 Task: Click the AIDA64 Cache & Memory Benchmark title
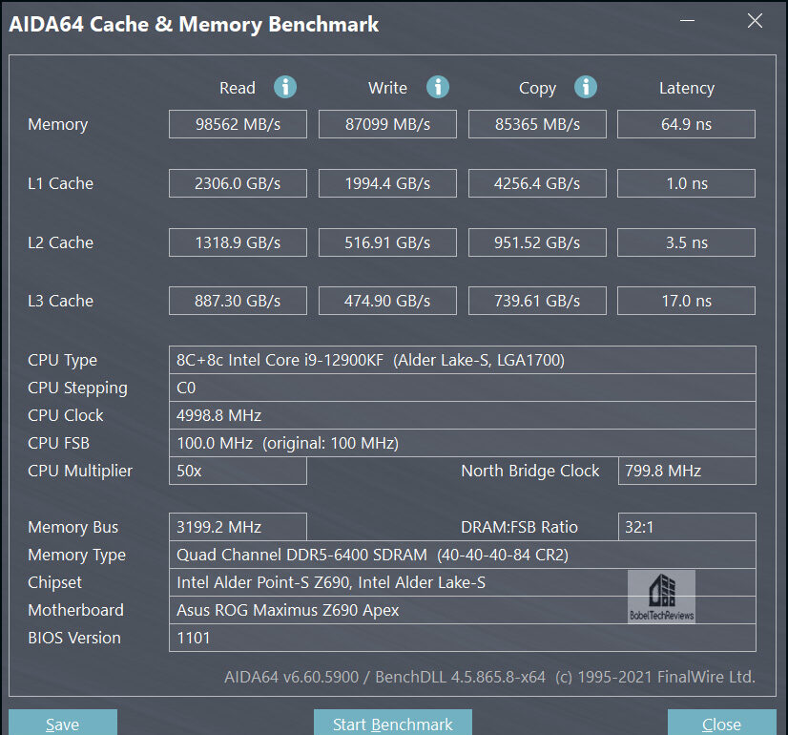pos(194,25)
